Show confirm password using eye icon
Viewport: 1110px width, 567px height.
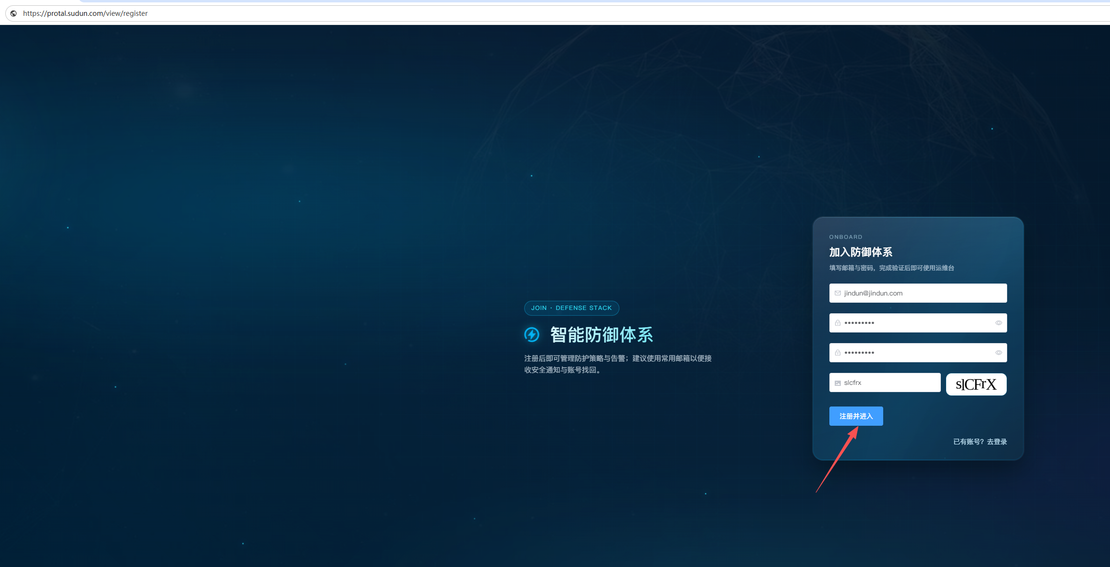[x=999, y=353]
